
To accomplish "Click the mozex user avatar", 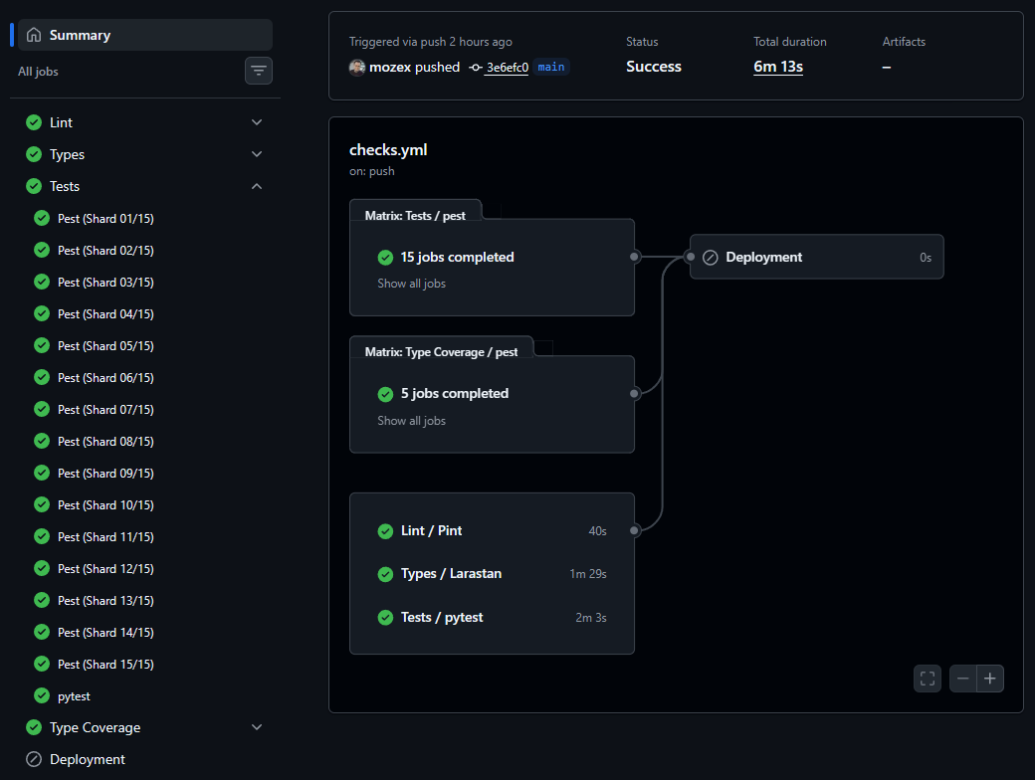I will (x=357, y=68).
